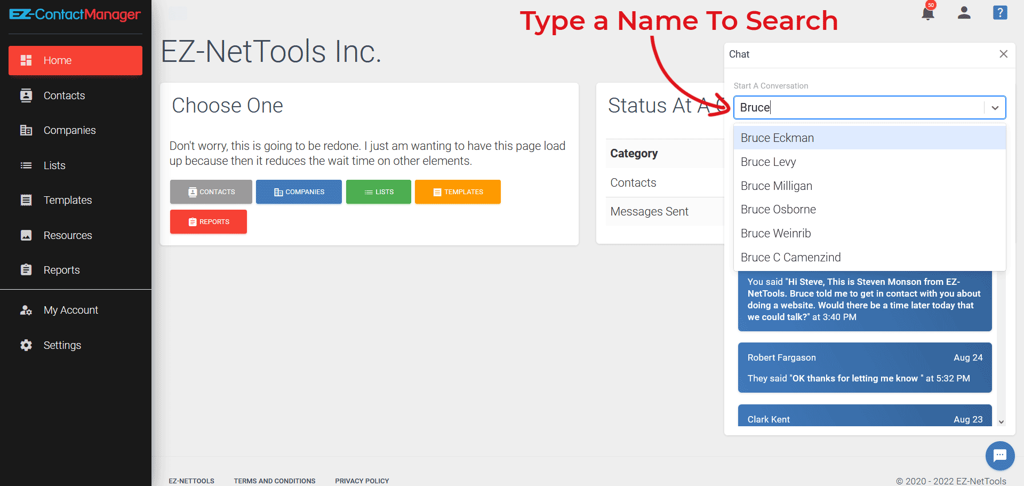Open the Clark Kent conversation
The image size is (1024, 486).
point(865,416)
